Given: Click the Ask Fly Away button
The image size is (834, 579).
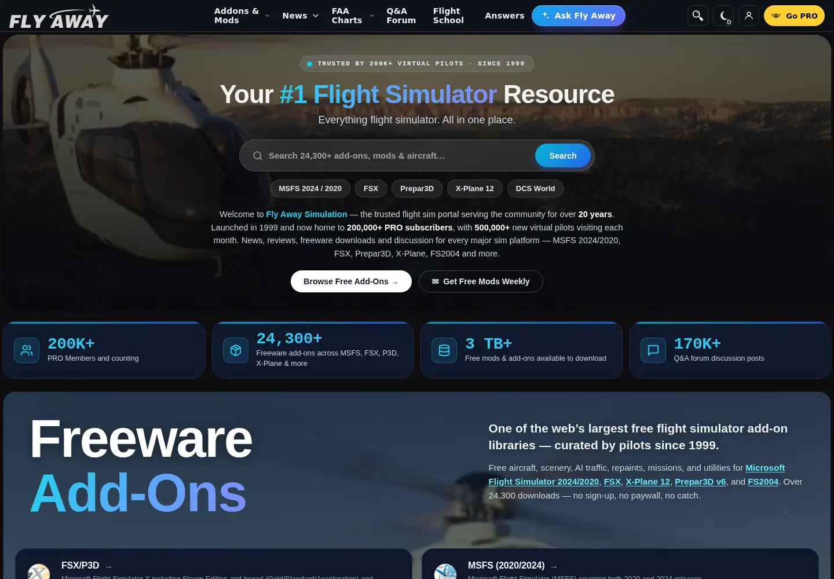Looking at the screenshot, I should [579, 16].
